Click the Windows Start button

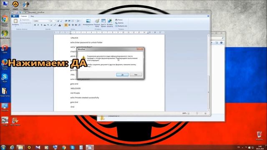pos(3,147)
